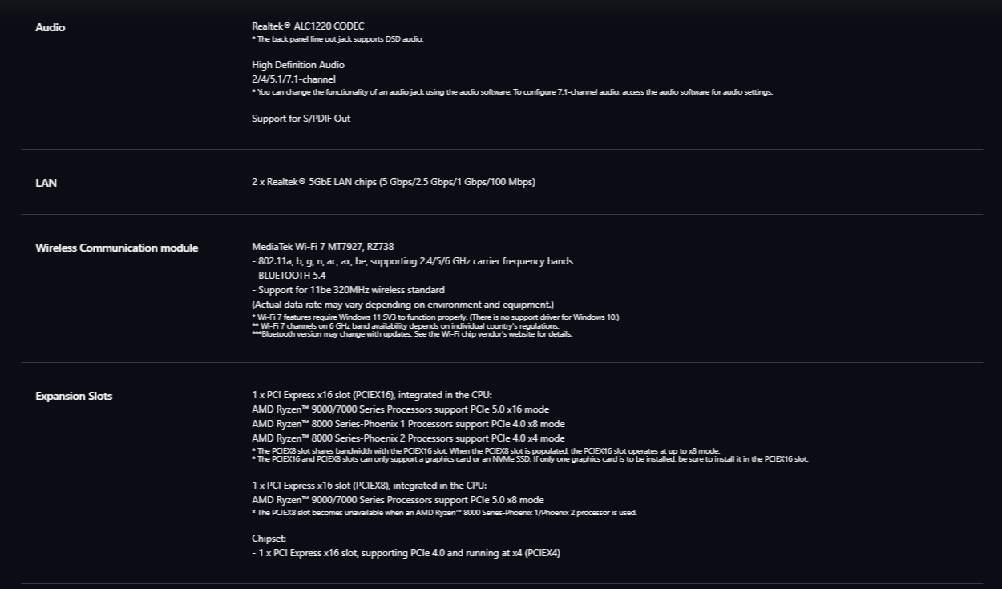Select the Realtek ALC1220 CODEC text
Image resolution: width=1002 pixels, height=589 pixels.
tap(308, 26)
